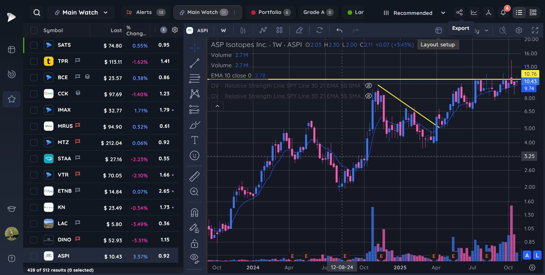Click the user profile avatar

click(12, 234)
